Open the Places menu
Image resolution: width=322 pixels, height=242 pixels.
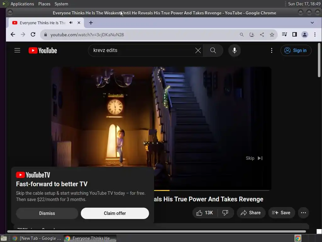pos(44,4)
